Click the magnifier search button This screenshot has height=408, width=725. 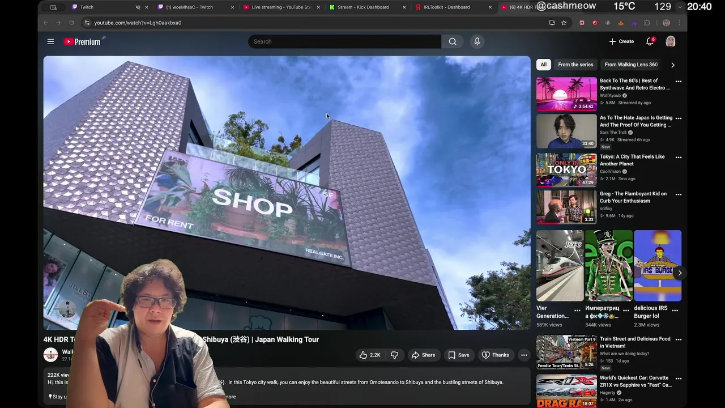pyautogui.click(x=453, y=41)
